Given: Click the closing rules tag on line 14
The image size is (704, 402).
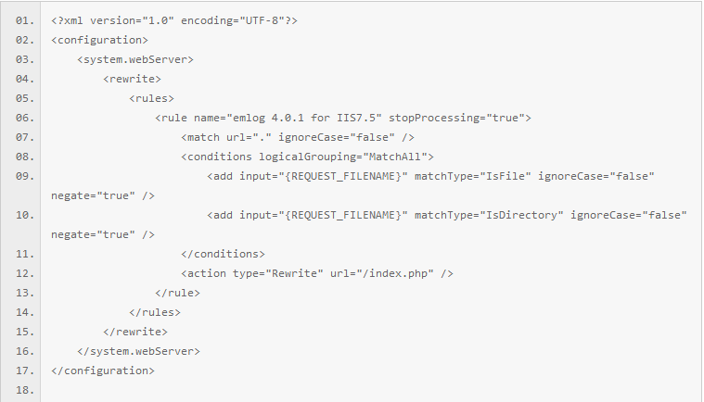Looking at the screenshot, I should (x=155, y=312).
